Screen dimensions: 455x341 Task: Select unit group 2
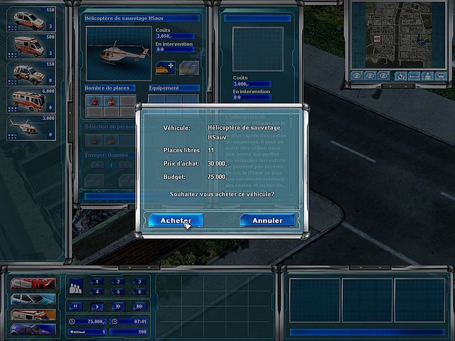point(118,281)
